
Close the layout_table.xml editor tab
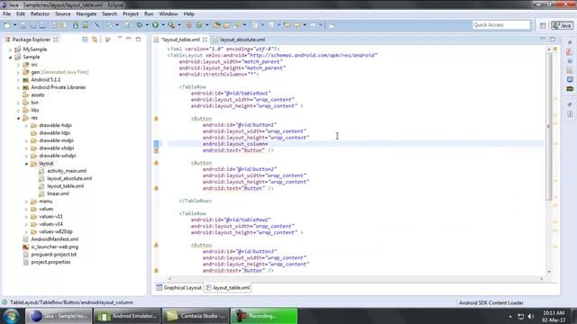coord(205,40)
